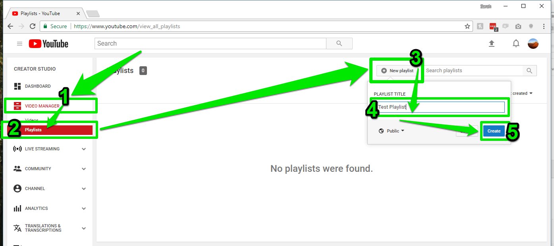The width and height of the screenshot is (554, 246).
Task: Open the notifications bell
Action: [x=516, y=44]
